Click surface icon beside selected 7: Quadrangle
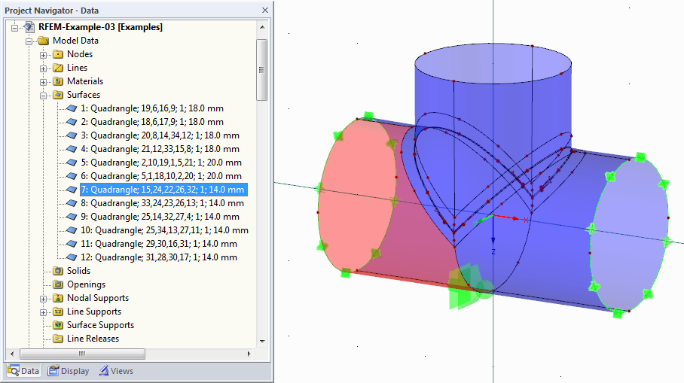Screen dimensions: 684x383 tap(72, 189)
